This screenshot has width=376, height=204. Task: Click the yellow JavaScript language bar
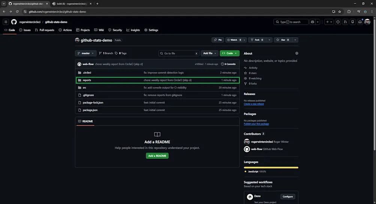[x=271, y=167]
